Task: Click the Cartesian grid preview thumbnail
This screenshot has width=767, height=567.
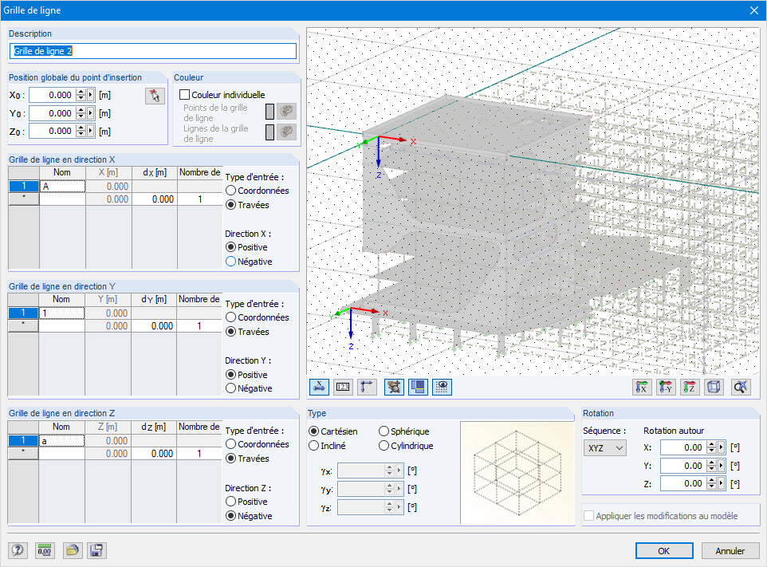Action: [517, 472]
